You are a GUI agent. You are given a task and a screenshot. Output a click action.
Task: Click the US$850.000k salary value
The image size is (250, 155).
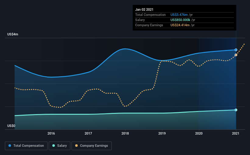pos(180,20)
